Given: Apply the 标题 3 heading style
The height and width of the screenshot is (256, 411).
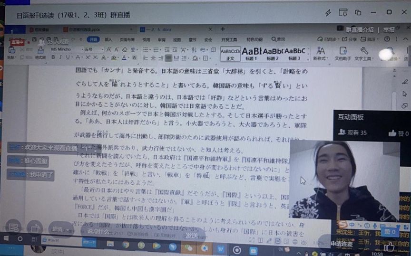Looking at the screenshot, I should click(294, 54).
